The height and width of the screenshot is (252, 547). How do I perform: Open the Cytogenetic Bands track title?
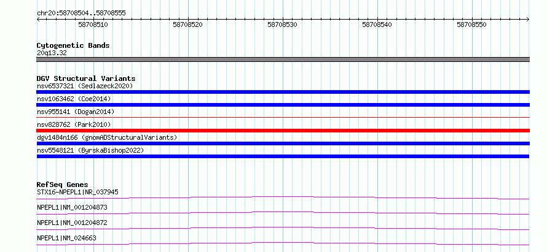coord(73,45)
